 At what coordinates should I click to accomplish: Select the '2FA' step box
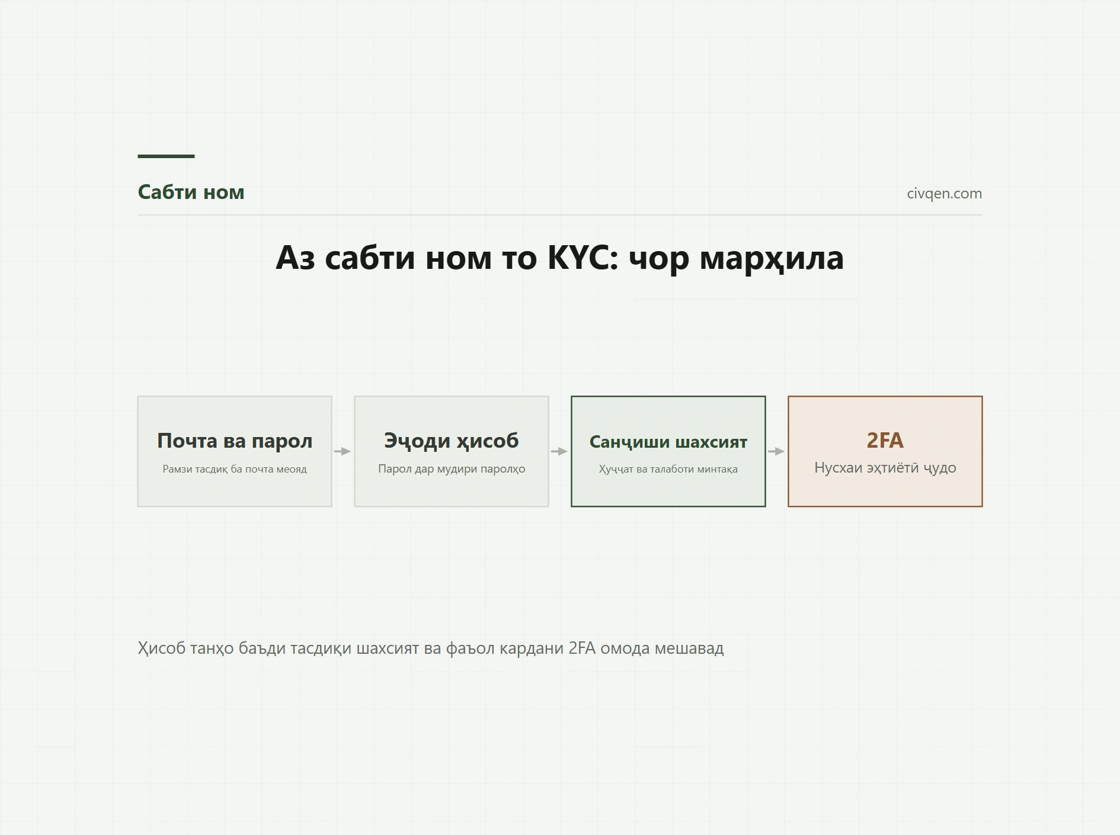885,451
